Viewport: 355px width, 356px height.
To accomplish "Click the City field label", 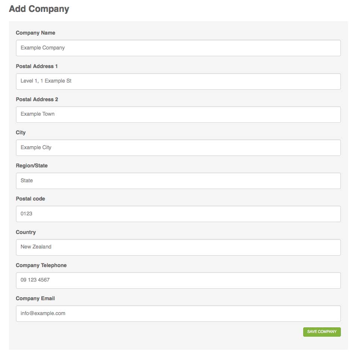I will (x=21, y=132).
